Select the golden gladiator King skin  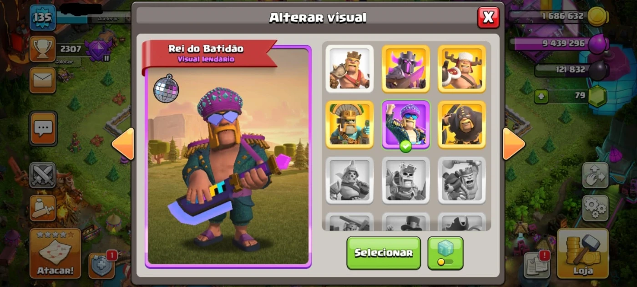coord(349,125)
